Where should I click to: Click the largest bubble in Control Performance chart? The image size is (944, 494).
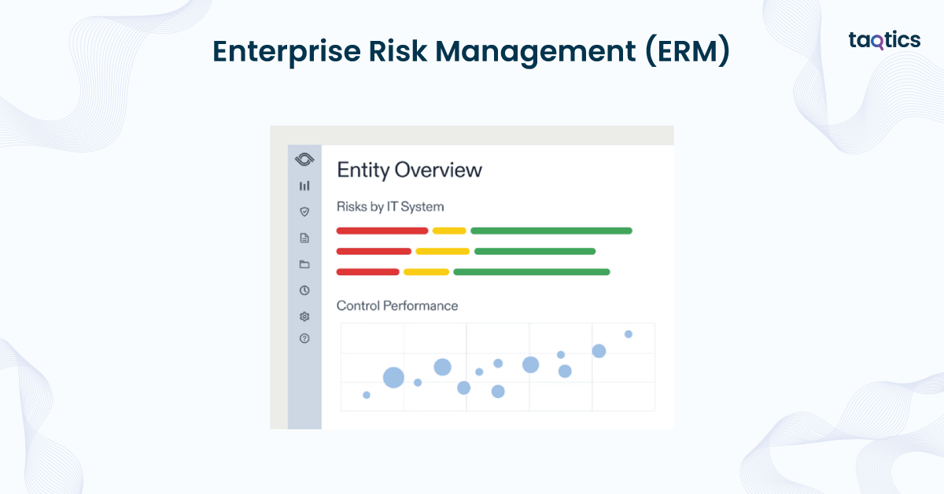point(393,378)
